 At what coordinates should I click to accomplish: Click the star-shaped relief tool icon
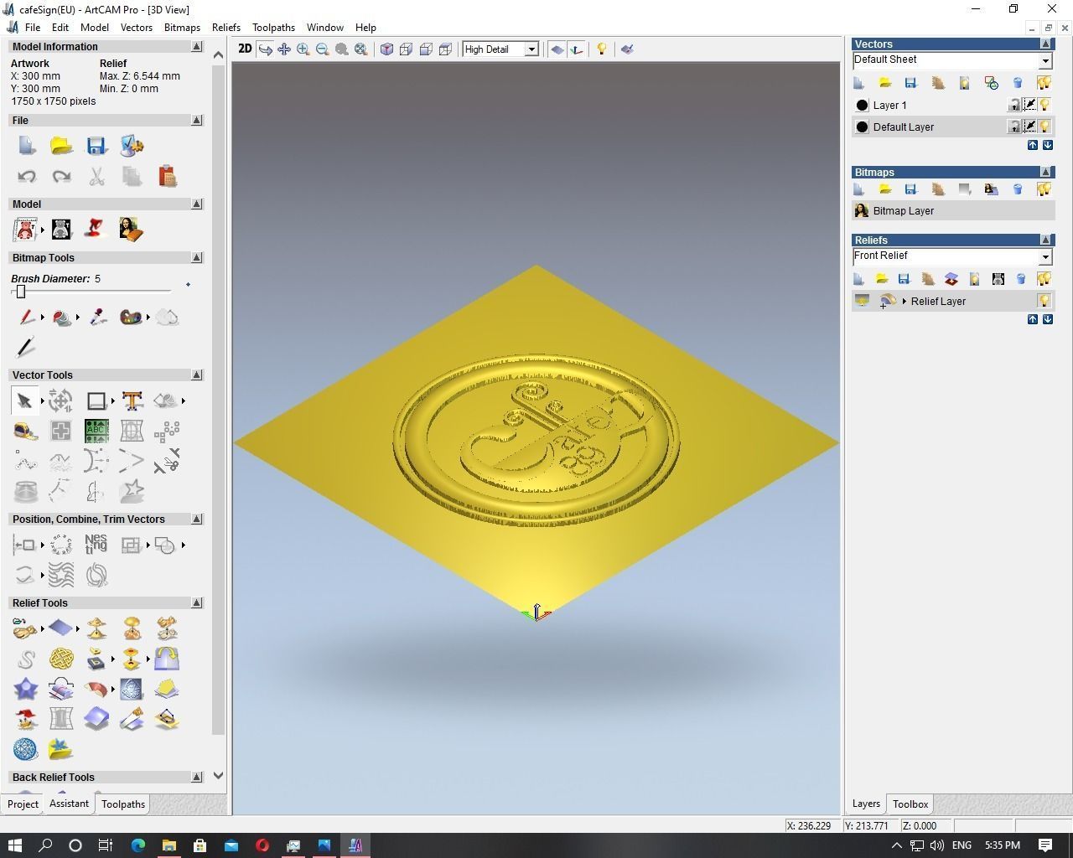tap(26, 689)
